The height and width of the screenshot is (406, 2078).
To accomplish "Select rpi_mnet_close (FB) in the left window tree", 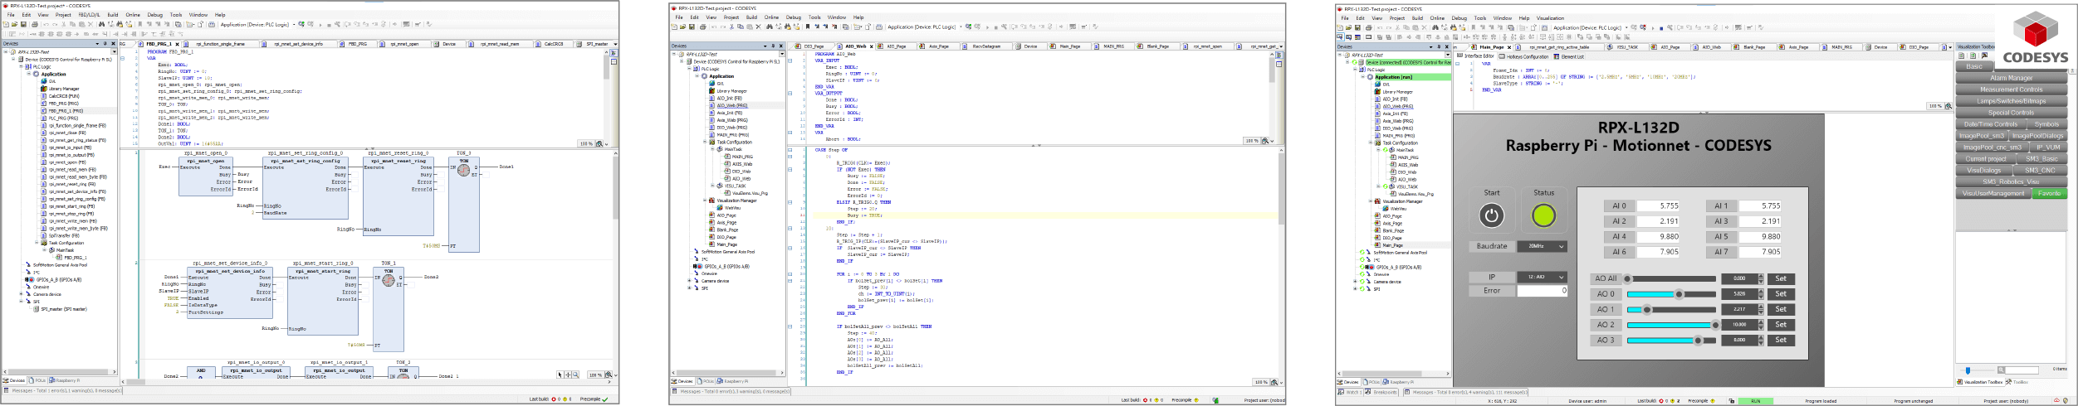I will pyautogui.click(x=67, y=133).
